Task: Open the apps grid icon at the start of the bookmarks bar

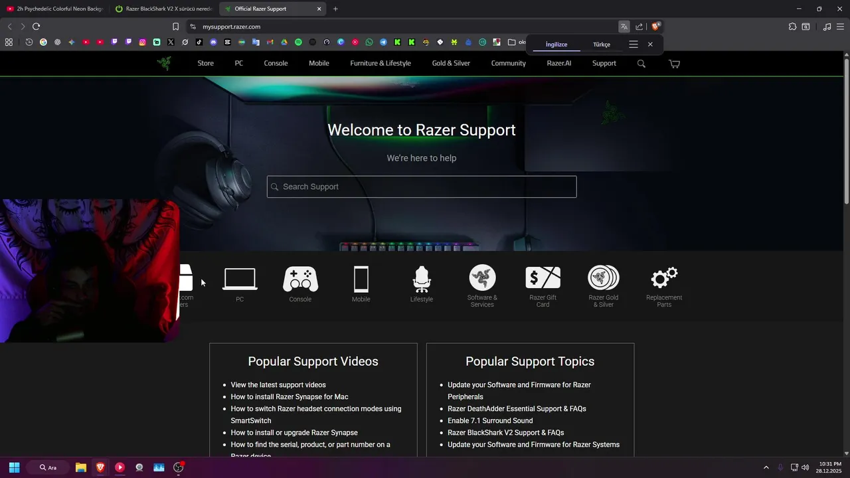Action: (x=9, y=42)
